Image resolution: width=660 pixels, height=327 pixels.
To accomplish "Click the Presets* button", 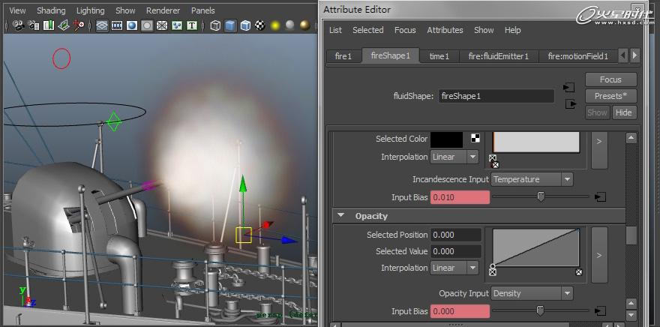I will [x=610, y=96].
